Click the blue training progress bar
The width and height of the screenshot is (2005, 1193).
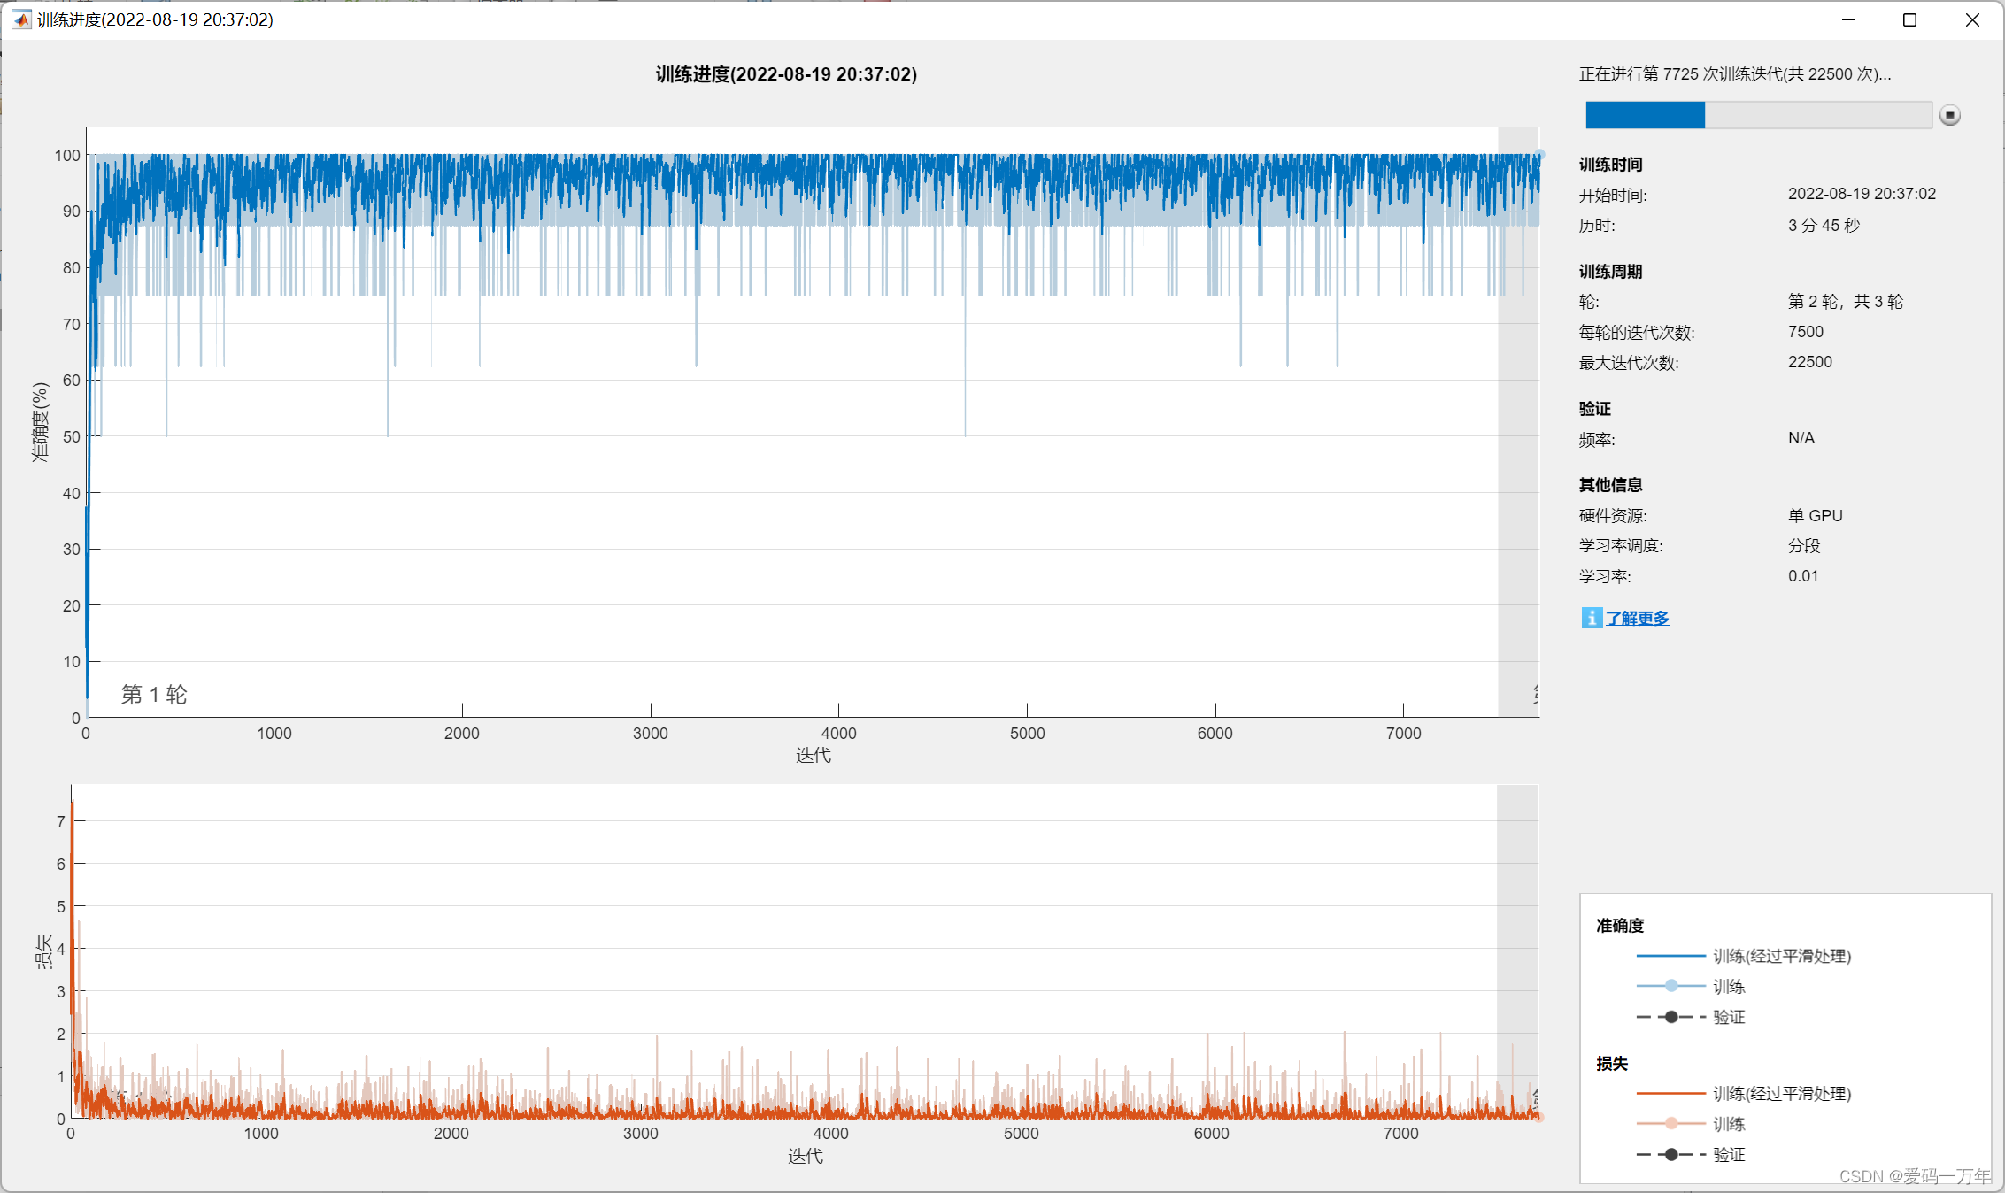(x=1645, y=115)
